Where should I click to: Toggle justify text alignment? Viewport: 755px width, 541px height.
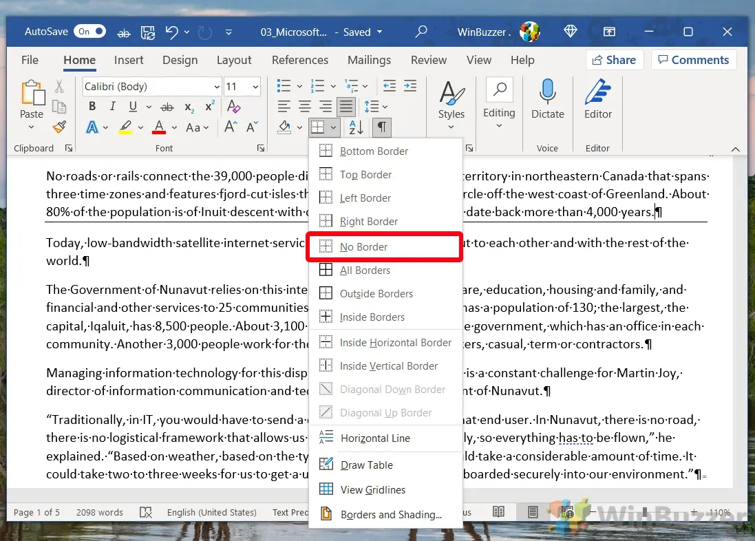click(345, 107)
